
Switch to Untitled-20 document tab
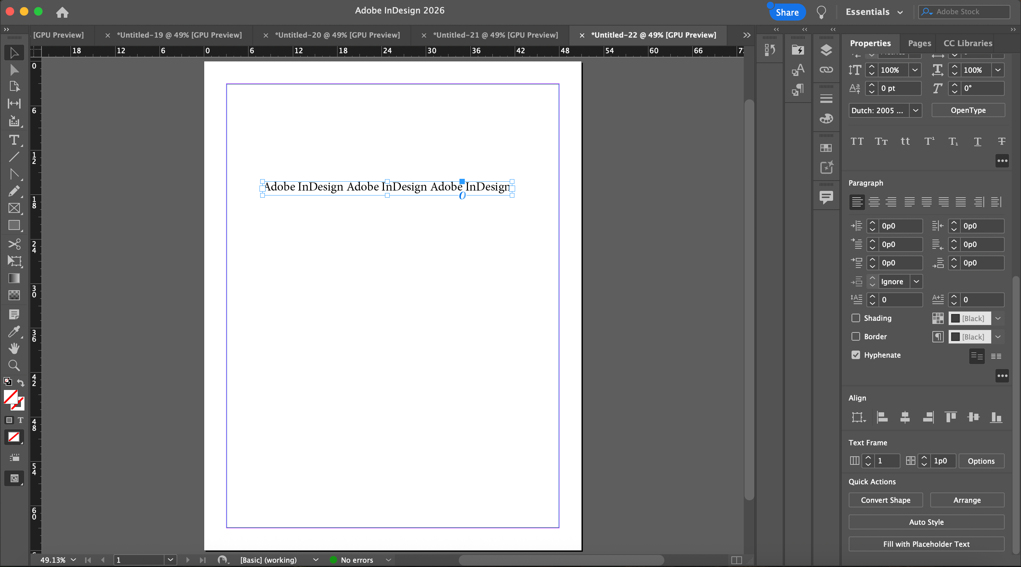[x=337, y=35]
